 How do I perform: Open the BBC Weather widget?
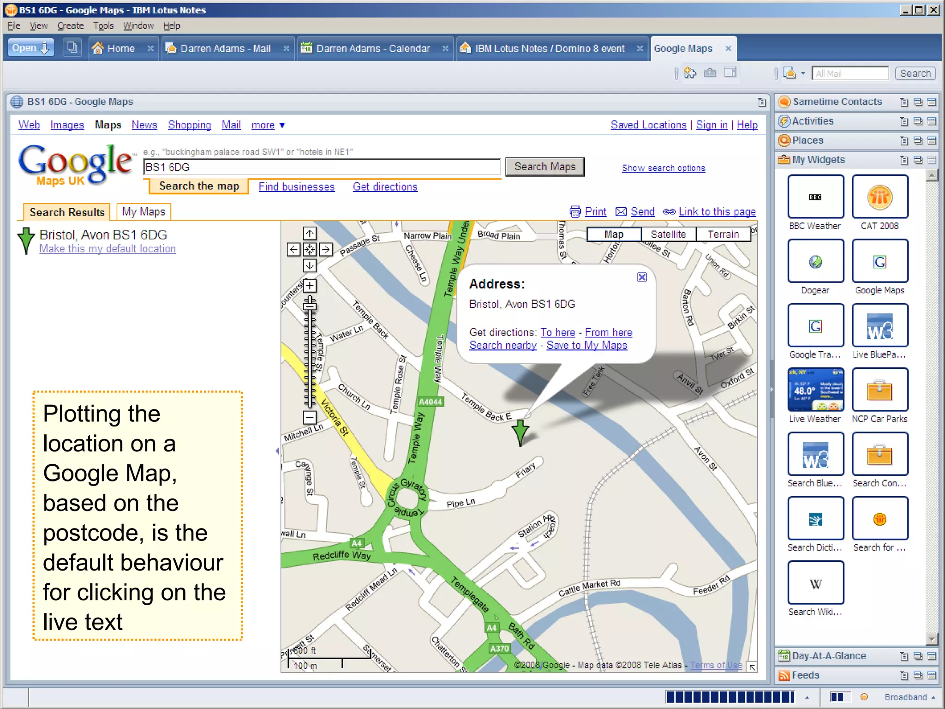tap(815, 197)
